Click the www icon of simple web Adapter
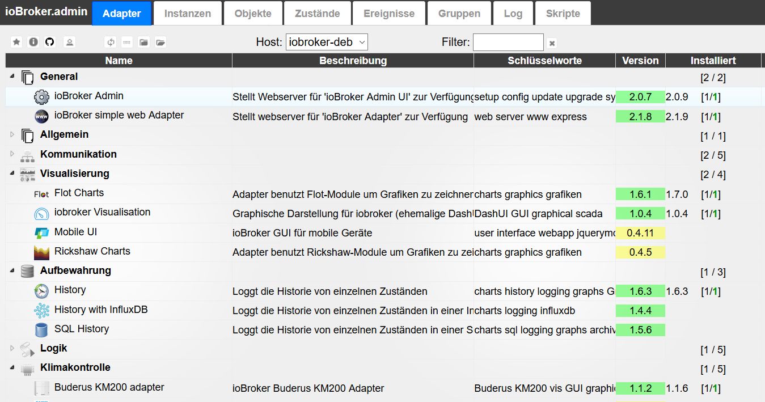Image resolution: width=765 pixels, height=402 pixels. coord(42,117)
